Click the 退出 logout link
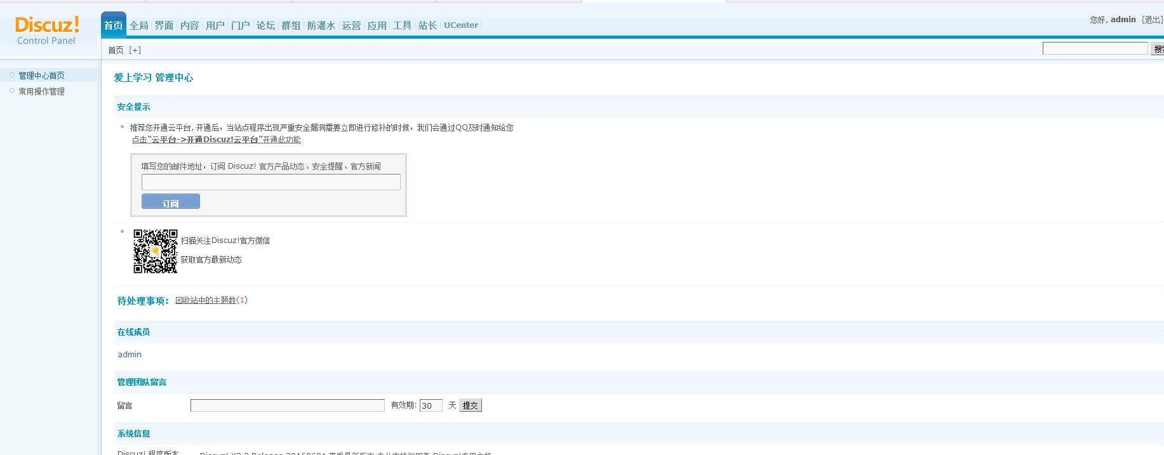The image size is (1164, 455). pos(1152,20)
